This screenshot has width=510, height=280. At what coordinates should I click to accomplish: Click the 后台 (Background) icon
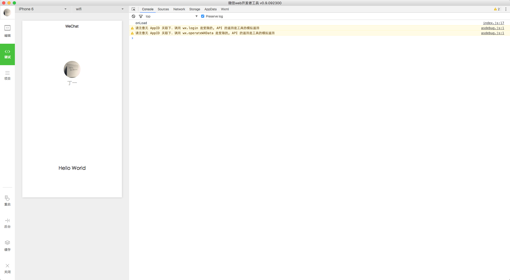tap(7, 223)
